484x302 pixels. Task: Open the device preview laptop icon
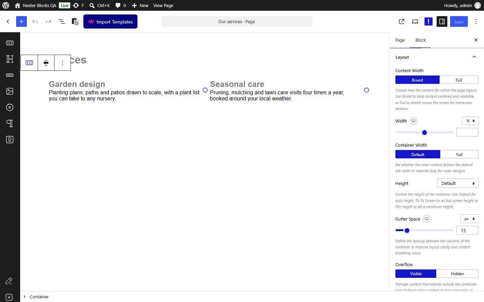tap(415, 21)
